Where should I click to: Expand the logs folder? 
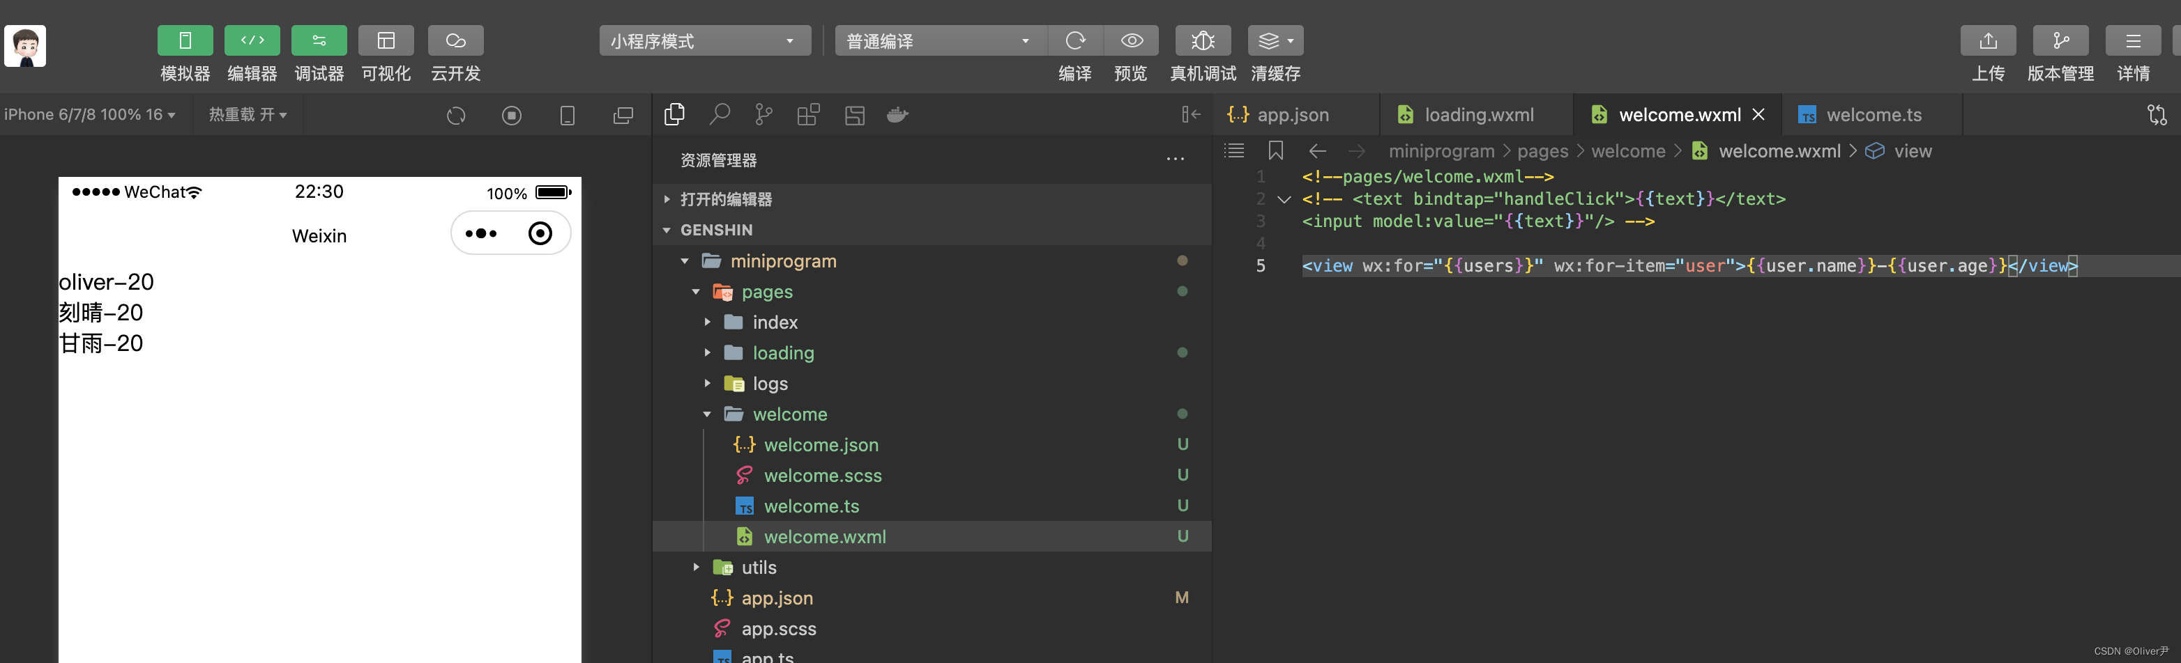tap(932, 383)
